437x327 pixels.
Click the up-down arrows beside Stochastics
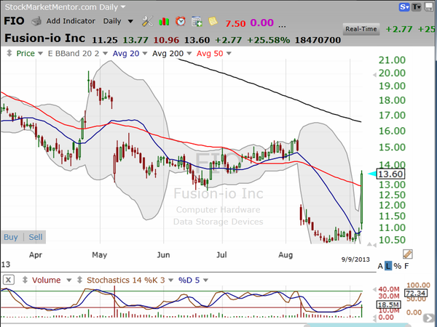[79, 280]
